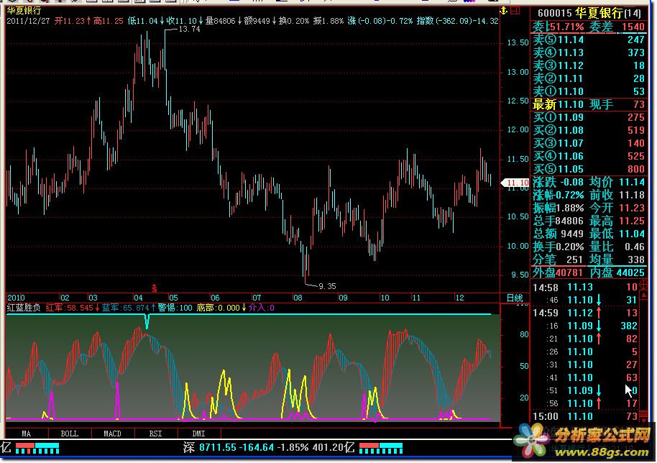Click the 蓝军:65.874 indicator value
This screenshot has height=463, width=657.
tap(128, 308)
